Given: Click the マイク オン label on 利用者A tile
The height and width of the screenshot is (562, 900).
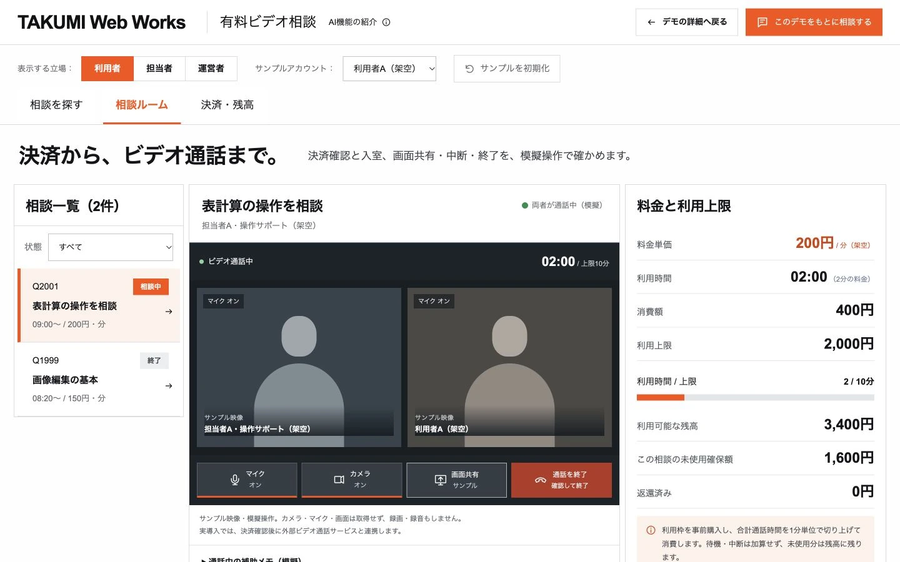Looking at the screenshot, I should click(x=434, y=301).
